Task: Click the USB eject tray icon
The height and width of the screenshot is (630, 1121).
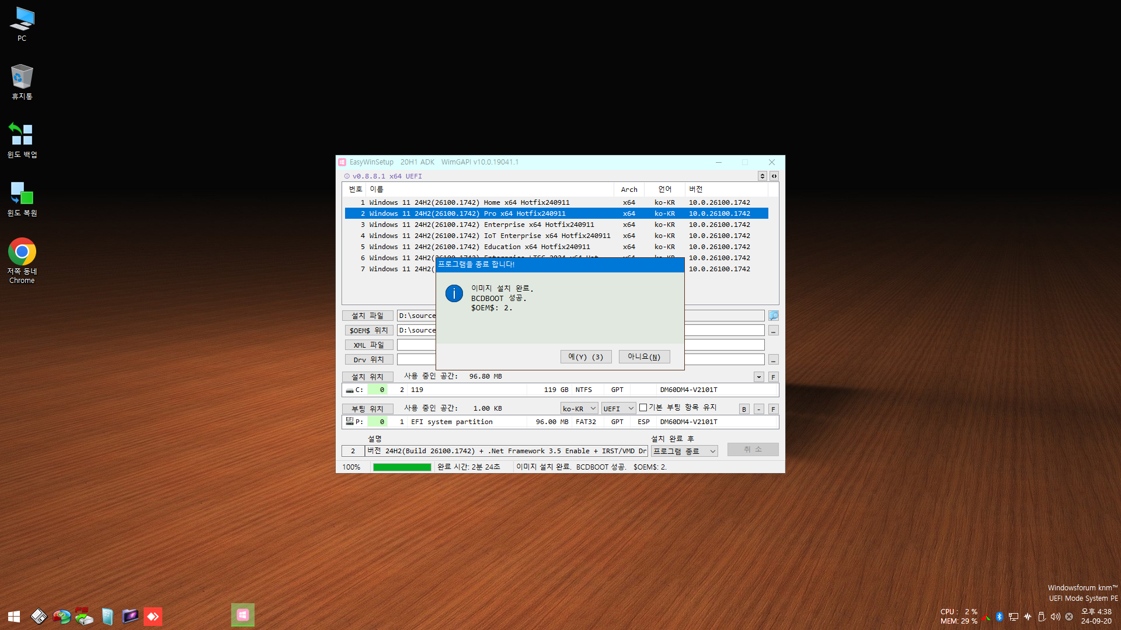Action: 1041,617
